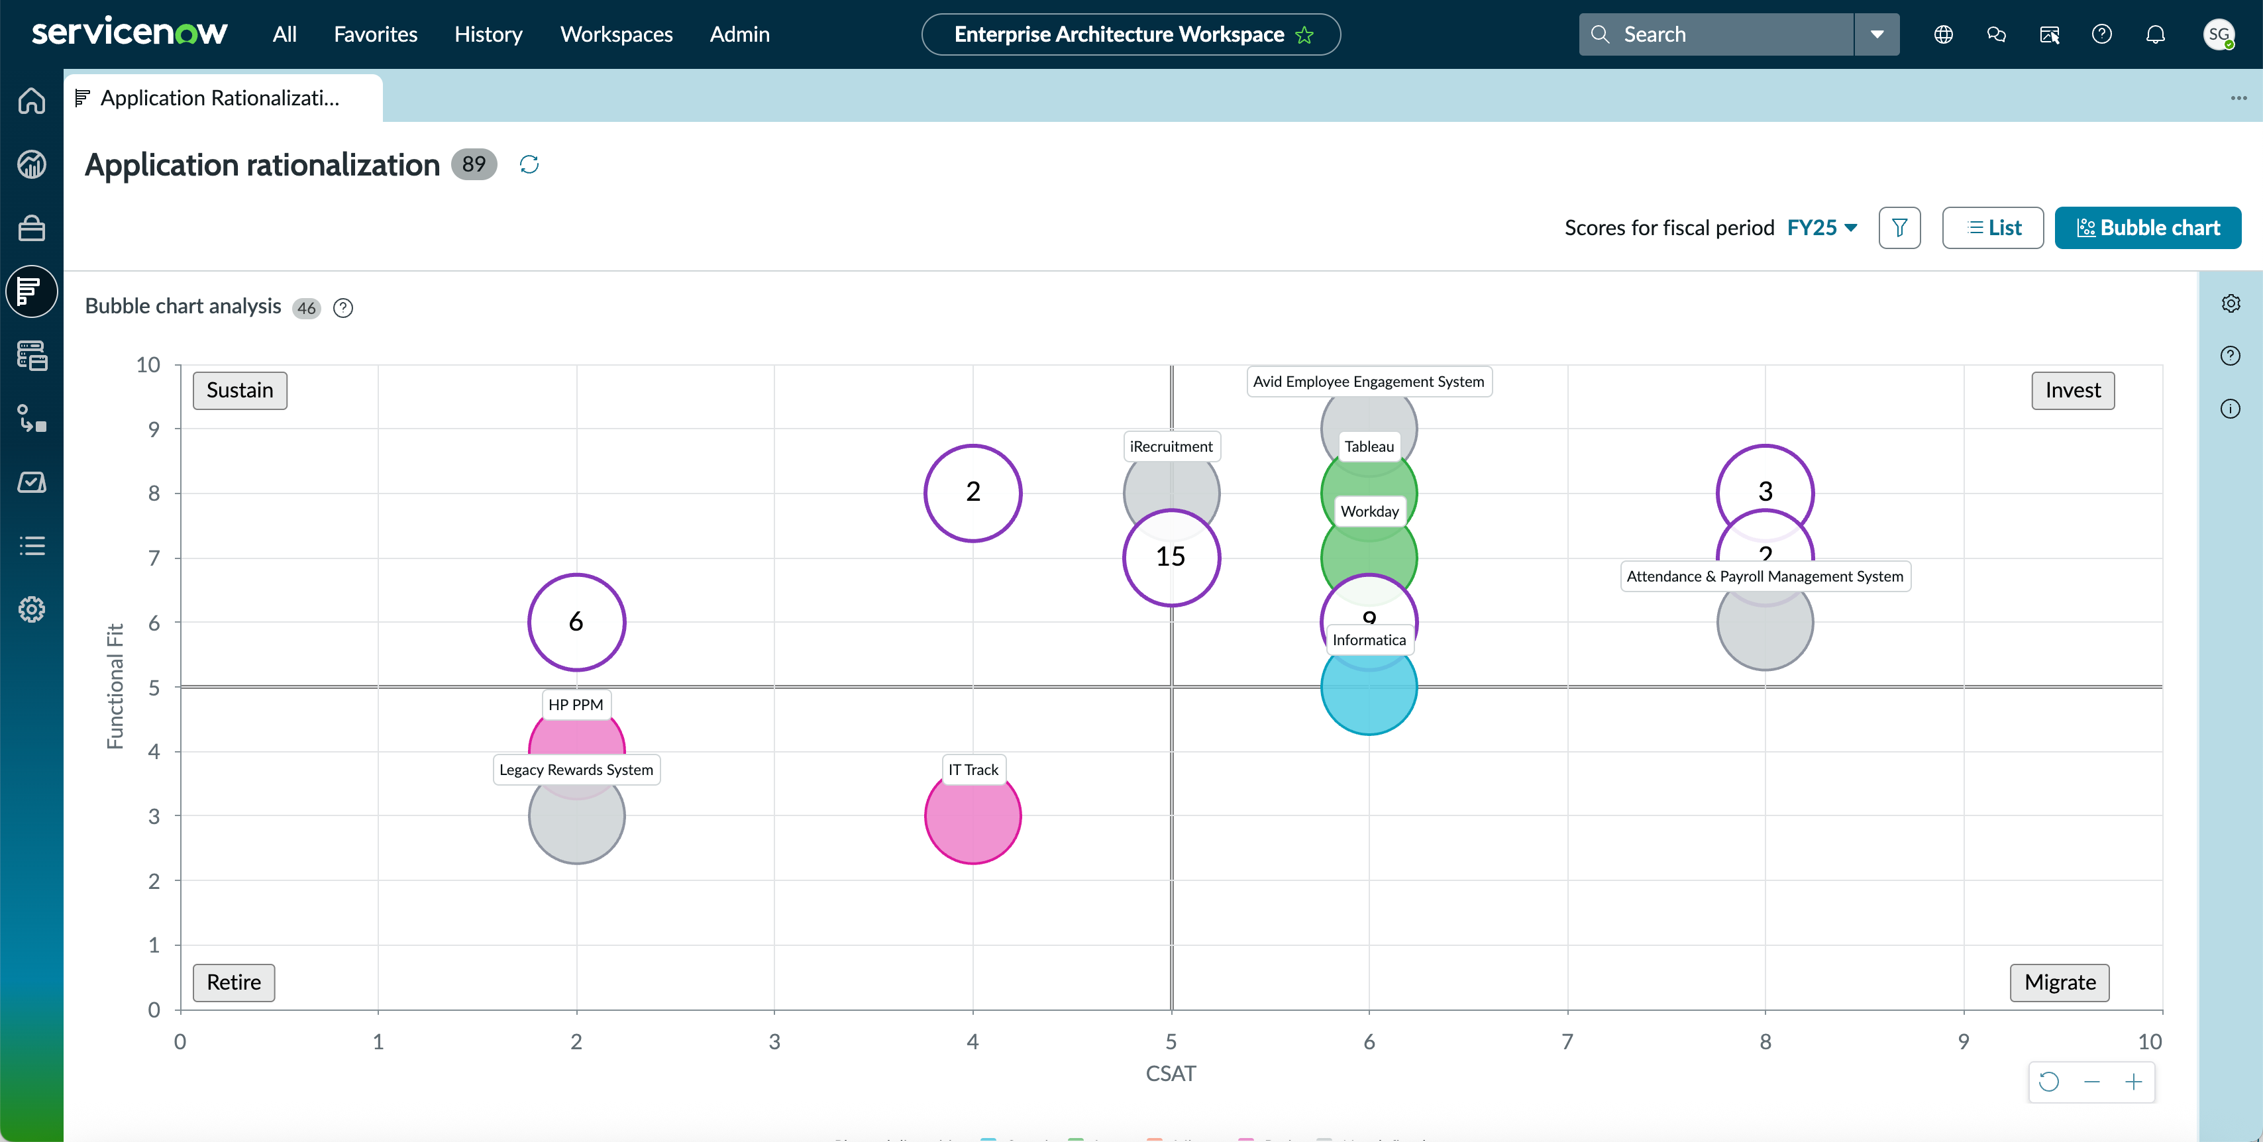
Task: Switch to the List view toggle
Action: coord(1993,229)
